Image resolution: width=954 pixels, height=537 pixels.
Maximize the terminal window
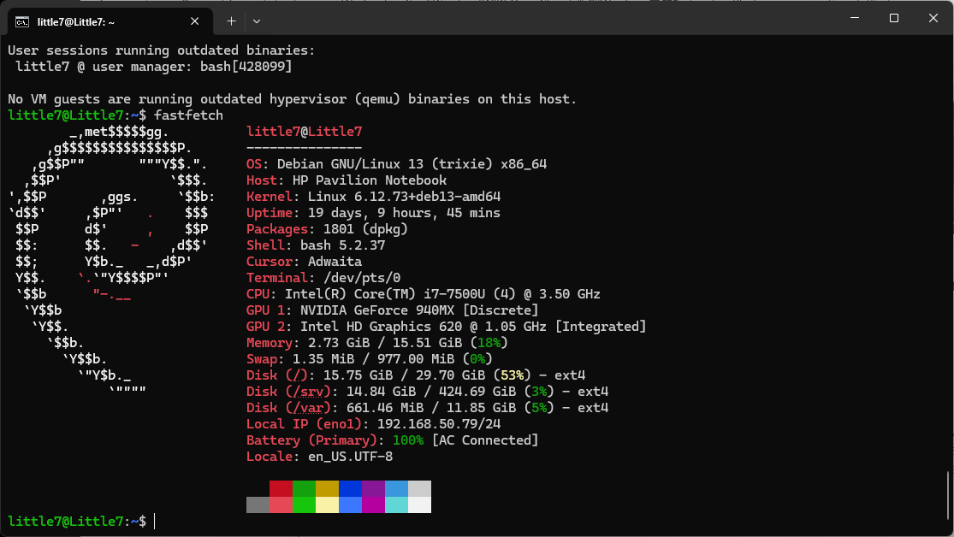[x=894, y=18]
